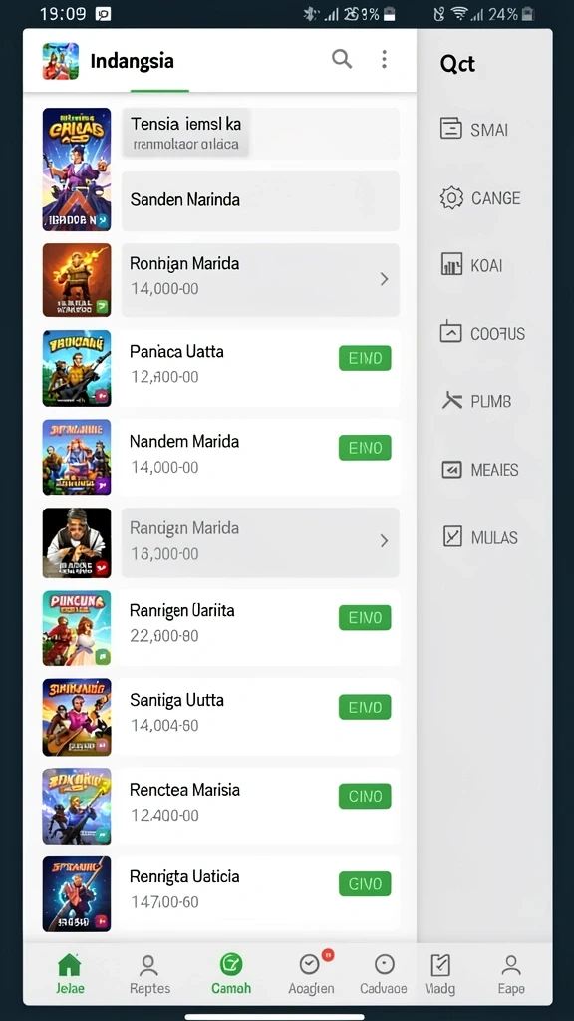Tap green button for Nandem Marida
574x1021 pixels.
coord(365,448)
